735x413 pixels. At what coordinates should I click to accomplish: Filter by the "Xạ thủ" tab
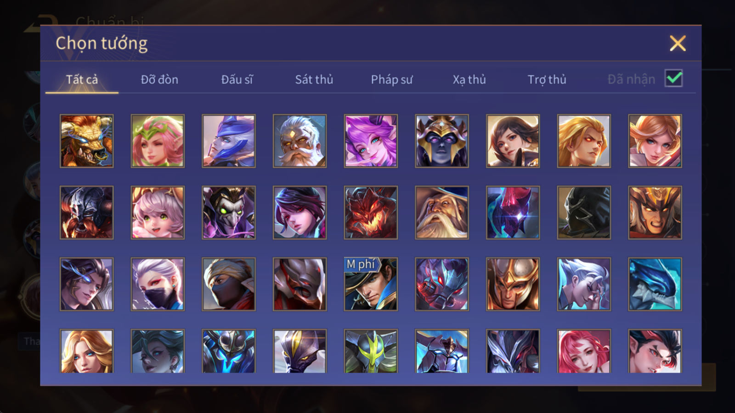469,79
